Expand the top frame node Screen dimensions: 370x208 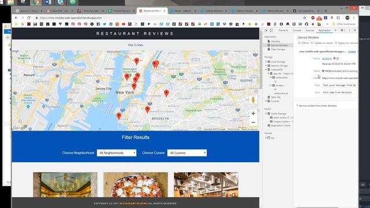point(266,138)
